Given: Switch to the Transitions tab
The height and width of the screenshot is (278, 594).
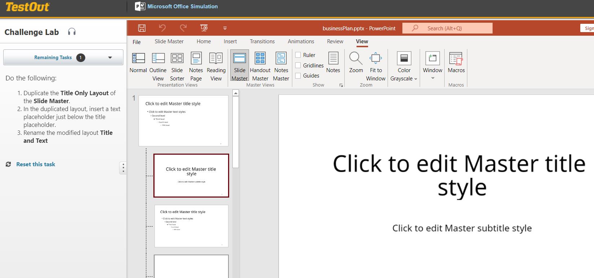Looking at the screenshot, I should coord(262,41).
